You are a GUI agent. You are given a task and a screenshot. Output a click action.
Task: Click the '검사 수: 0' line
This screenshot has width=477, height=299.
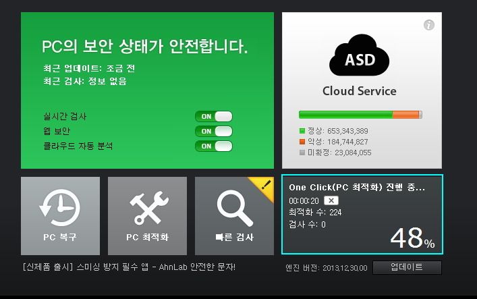307,225
